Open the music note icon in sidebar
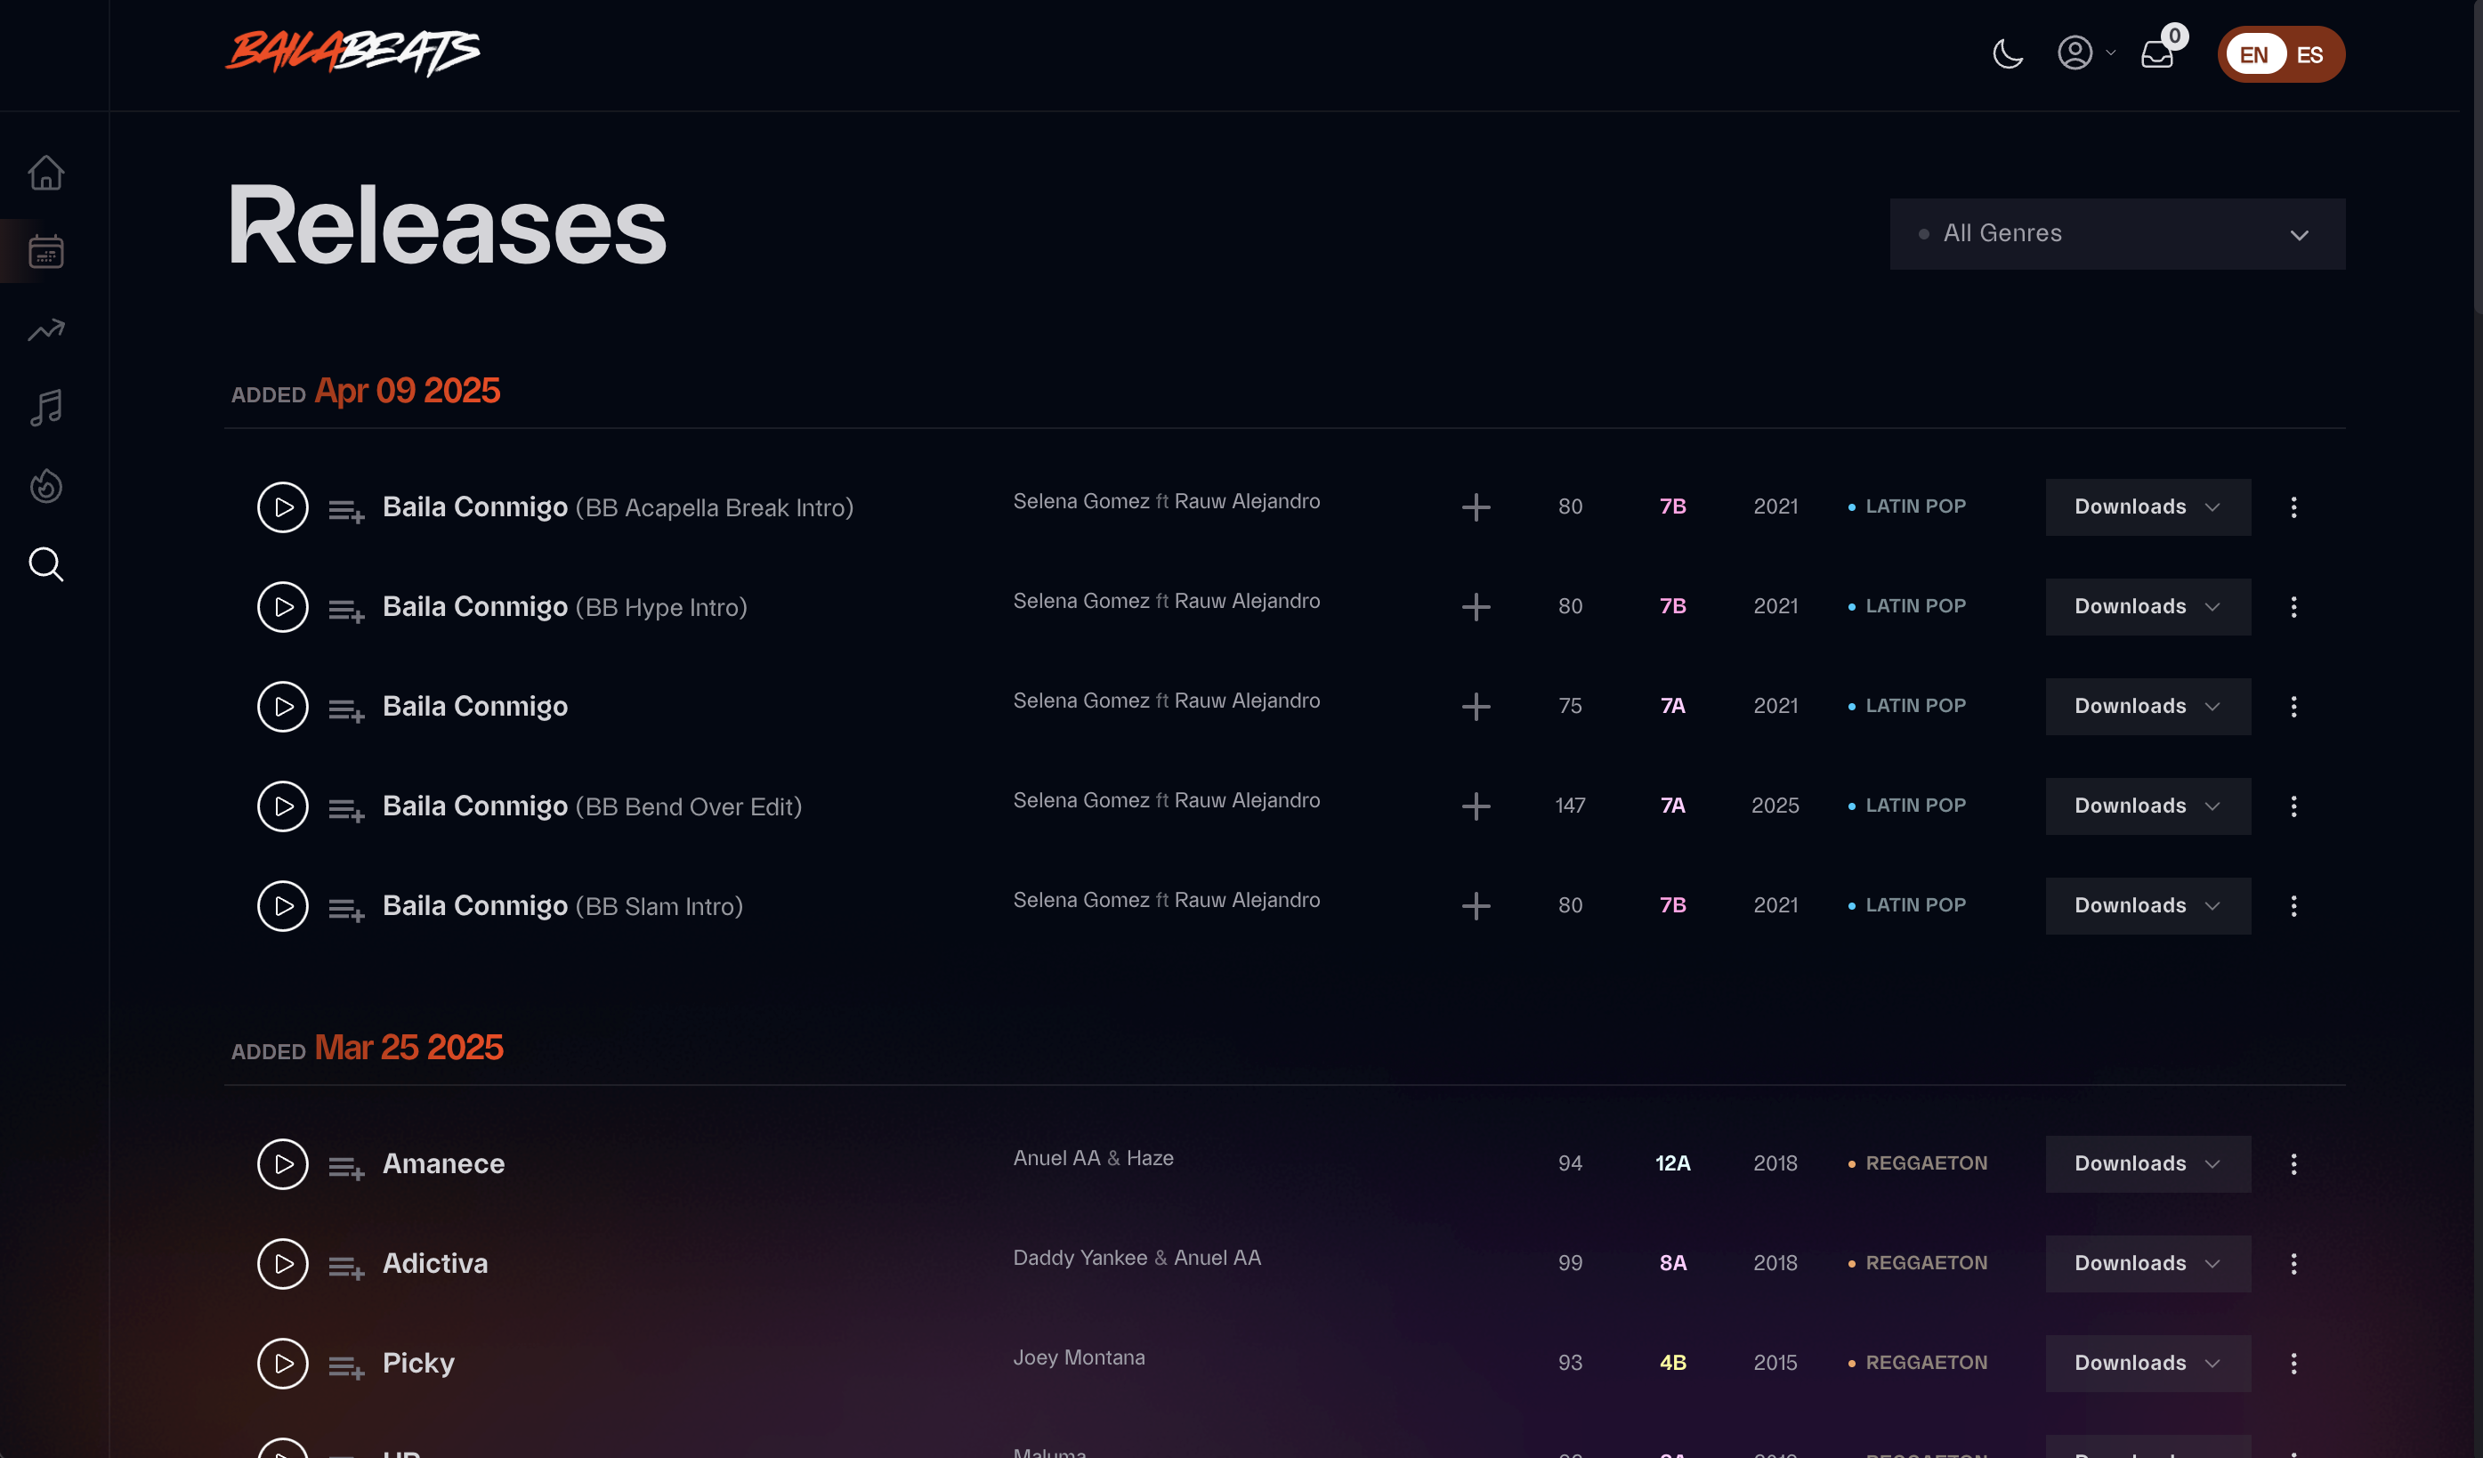2483x1458 pixels. 45,407
